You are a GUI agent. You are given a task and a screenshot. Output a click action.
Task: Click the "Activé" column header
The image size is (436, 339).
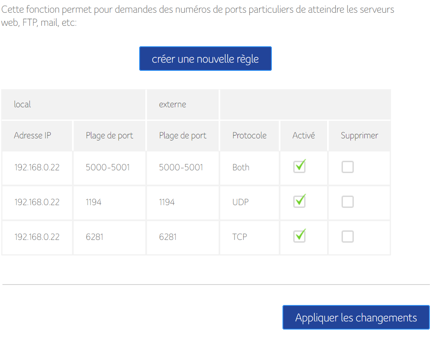point(304,136)
